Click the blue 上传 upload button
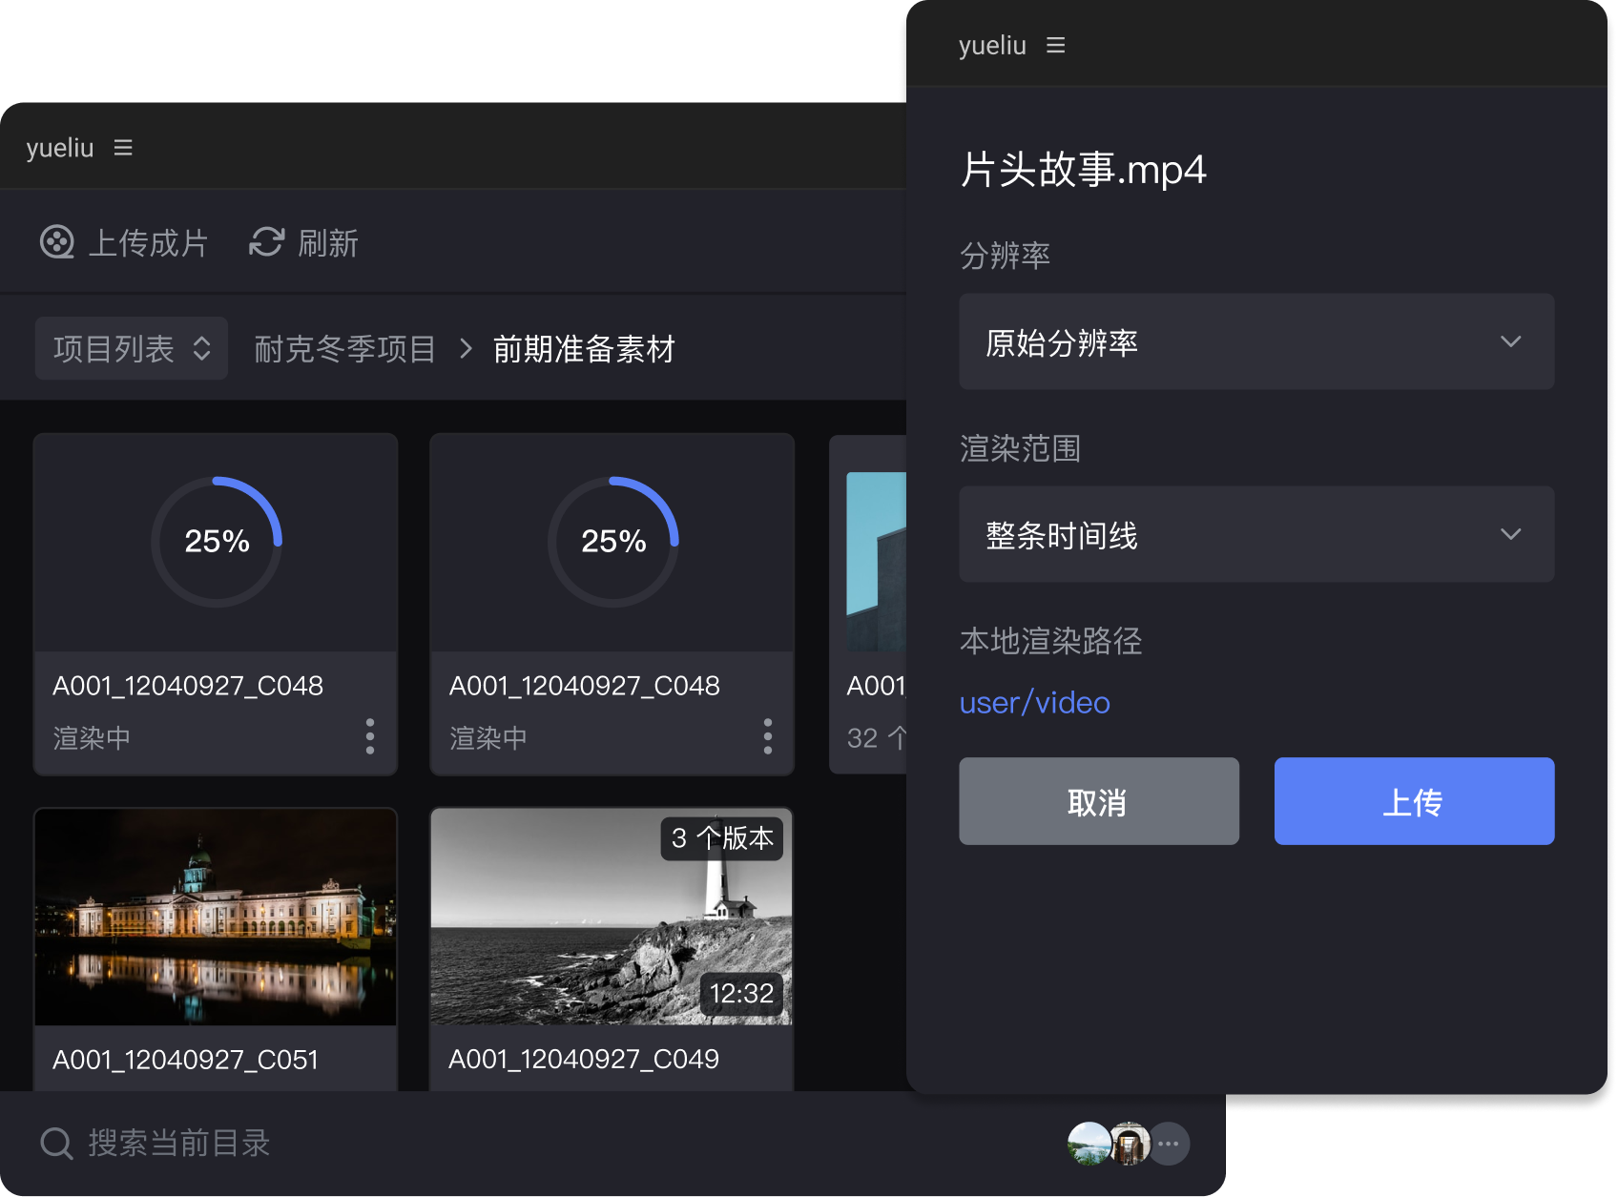This screenshot has width=1618, height=1197. click(1414, 801)
